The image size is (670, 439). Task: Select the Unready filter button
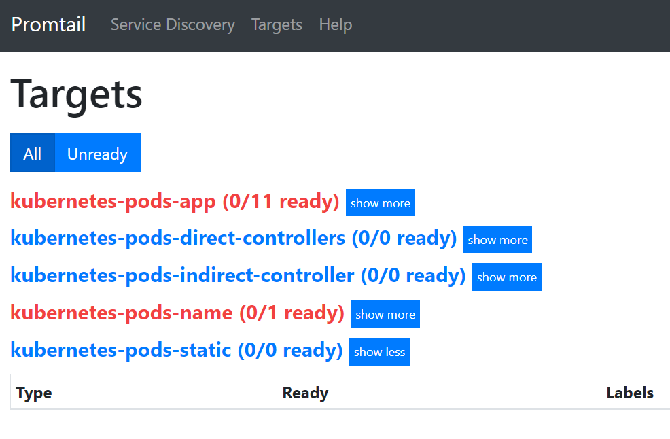point(97,153)
